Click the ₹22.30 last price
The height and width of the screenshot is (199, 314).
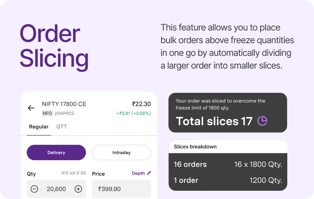click(x=141, y=104)
